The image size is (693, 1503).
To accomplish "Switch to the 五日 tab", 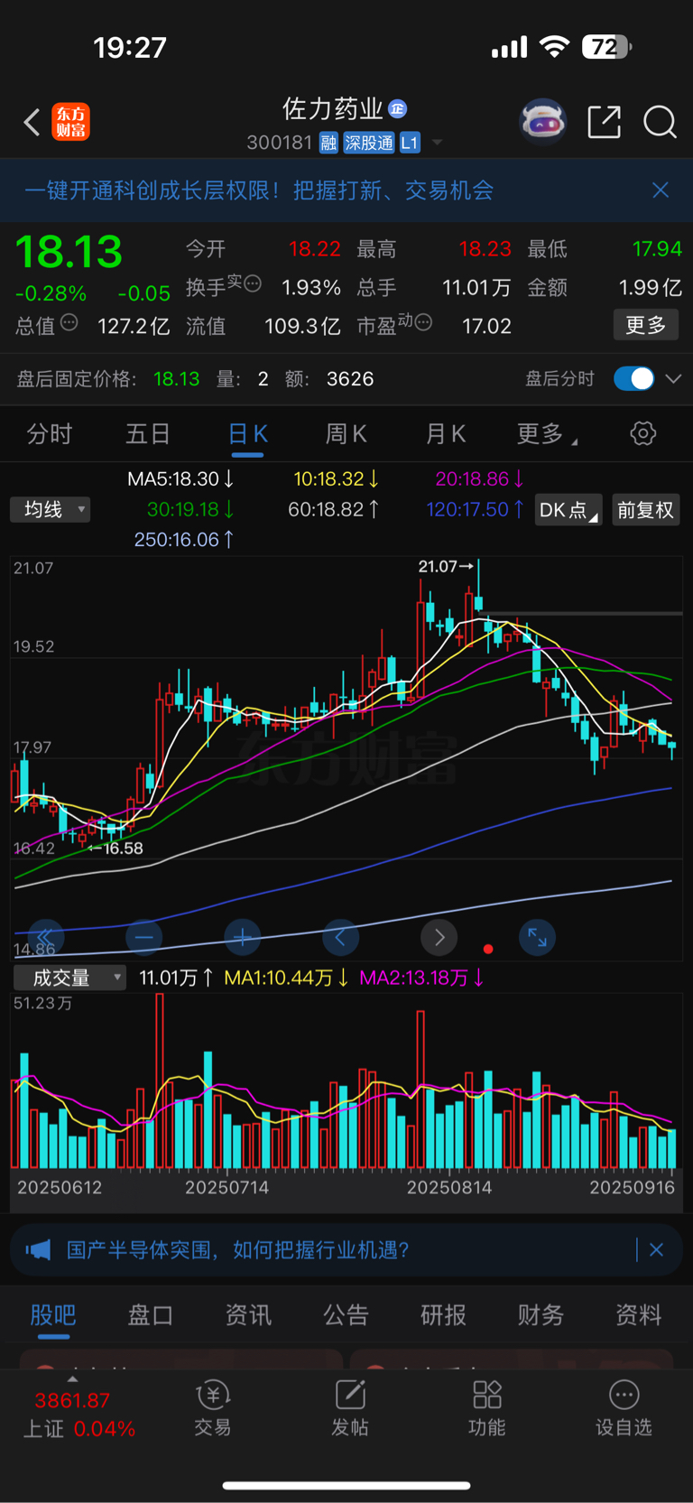I will click(148, 434).
